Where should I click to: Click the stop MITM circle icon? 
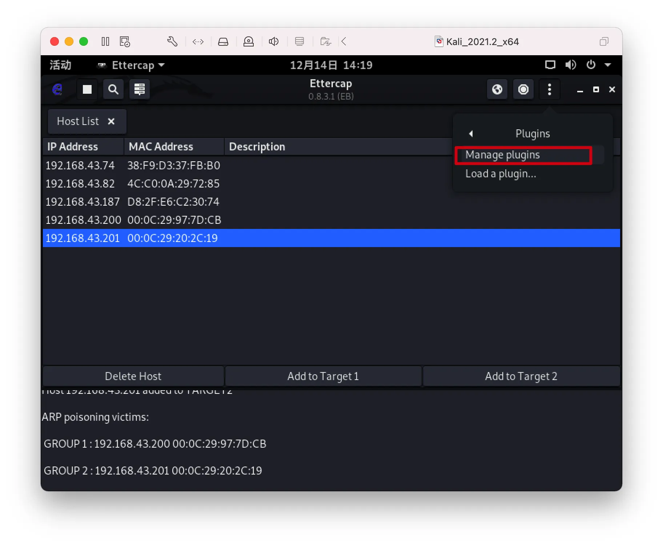[x=523, y=89]
